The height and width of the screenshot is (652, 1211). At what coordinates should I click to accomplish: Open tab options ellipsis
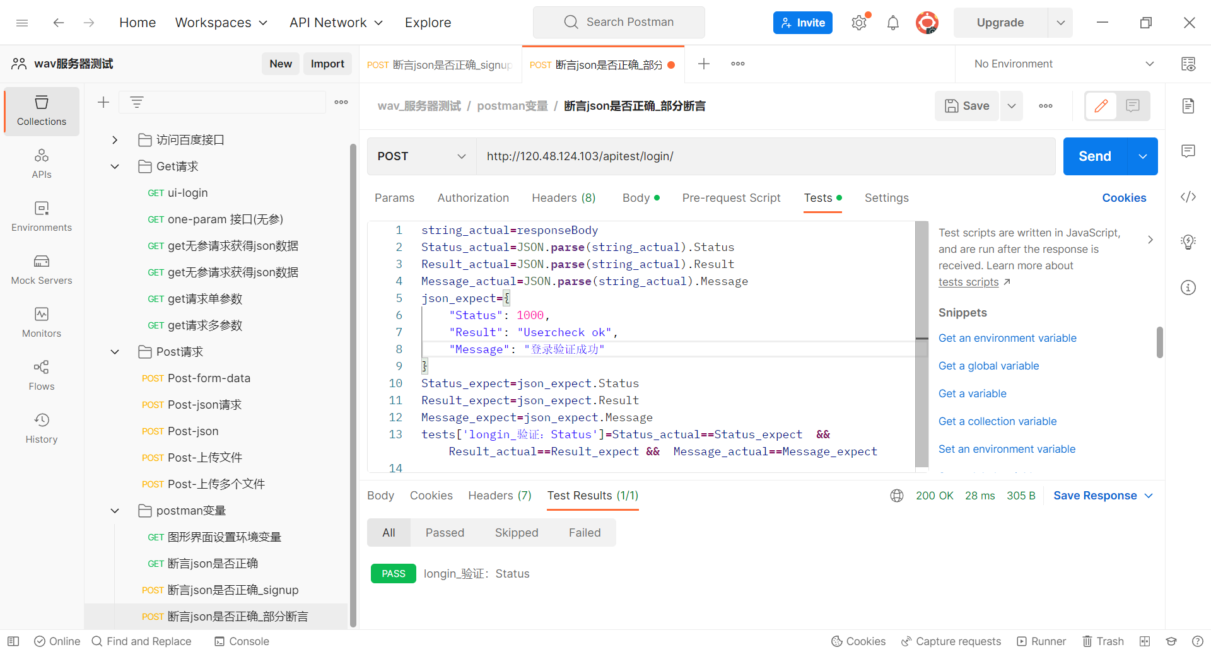(738, 64)
